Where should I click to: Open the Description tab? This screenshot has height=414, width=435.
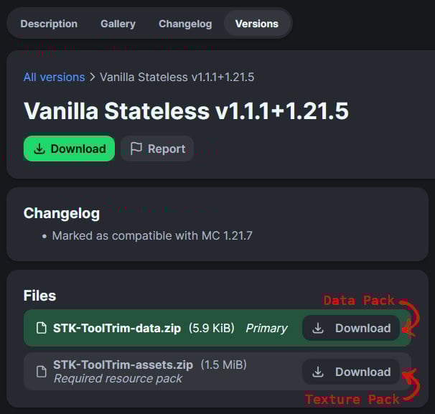coord(49,24)
